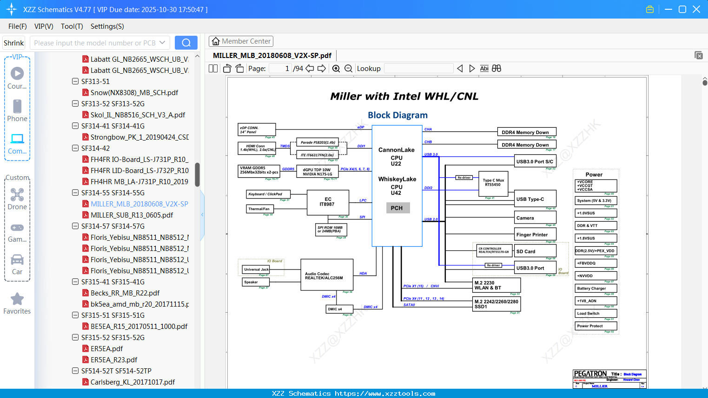Toggle the two-page view icon
The height and width of the screenshot is (398, 708).
(x=213, y=68)
